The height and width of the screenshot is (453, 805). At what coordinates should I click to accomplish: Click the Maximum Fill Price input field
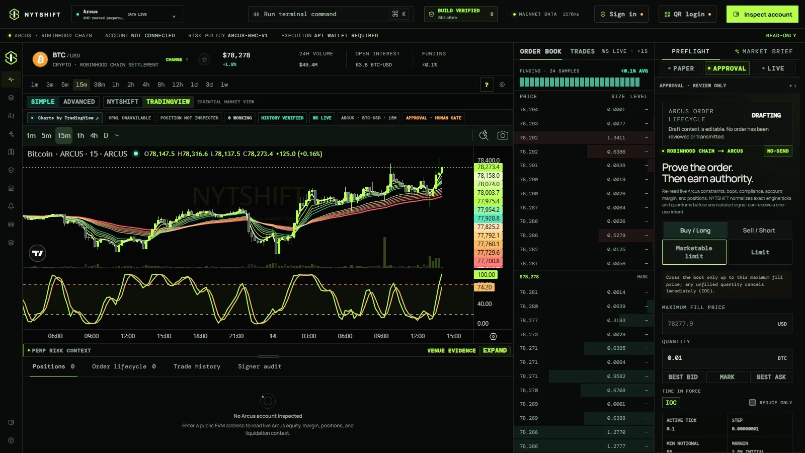pyautogui.click(x=727, y=324)
